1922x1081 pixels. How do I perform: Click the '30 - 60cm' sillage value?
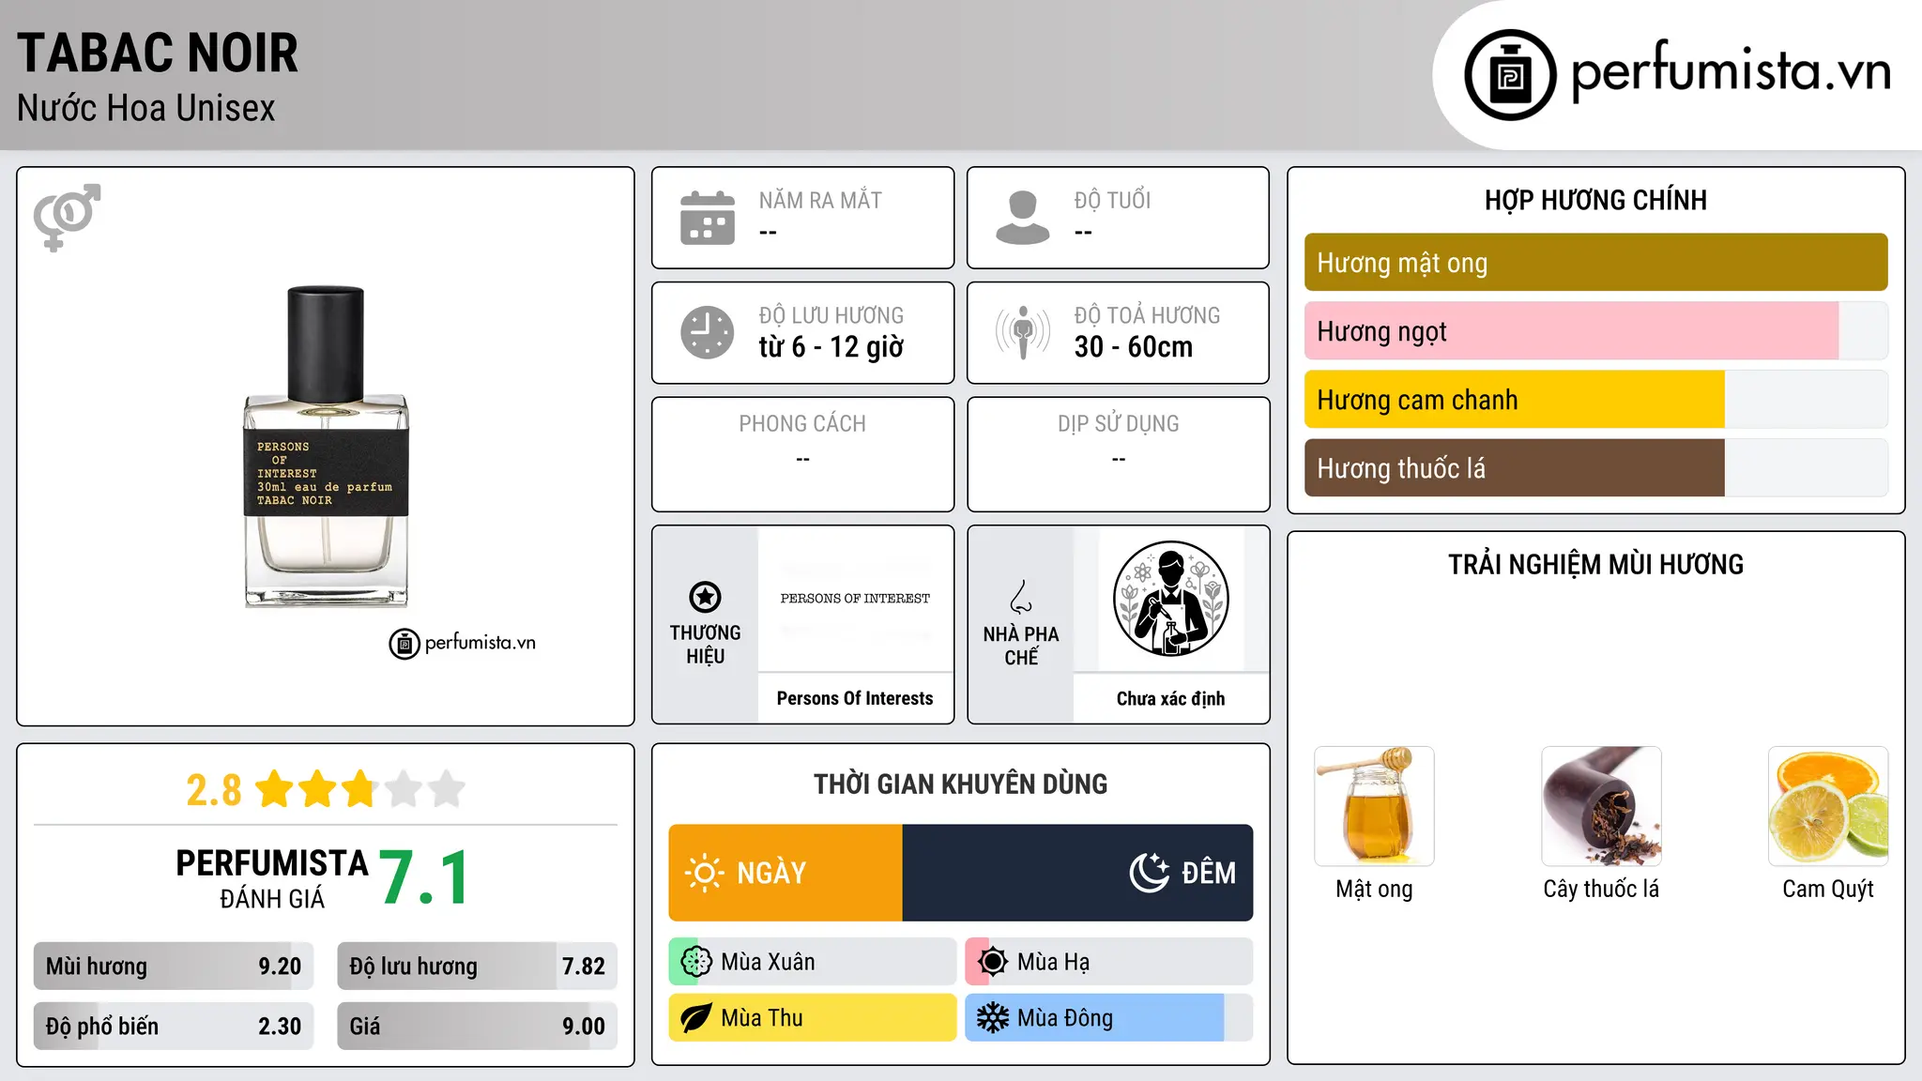[1134, 347]
